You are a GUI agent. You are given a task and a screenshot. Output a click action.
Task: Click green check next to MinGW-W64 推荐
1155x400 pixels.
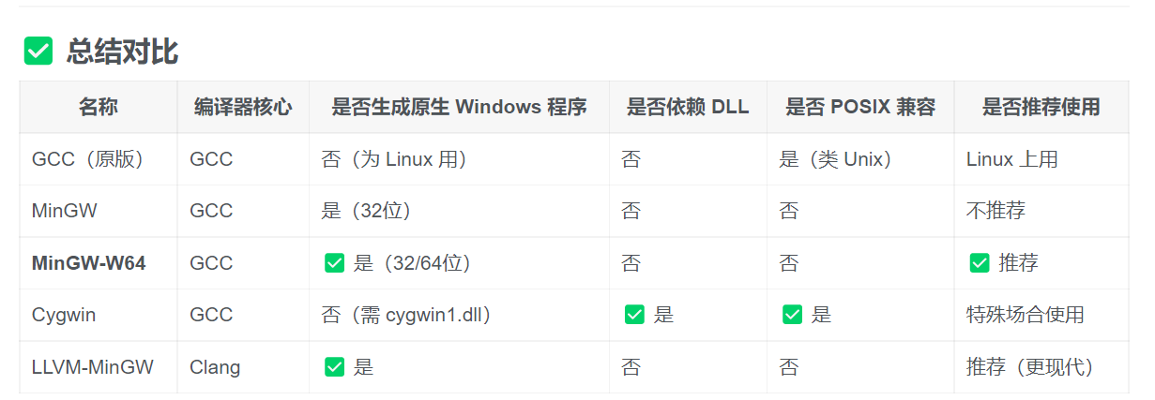[980, 263]
